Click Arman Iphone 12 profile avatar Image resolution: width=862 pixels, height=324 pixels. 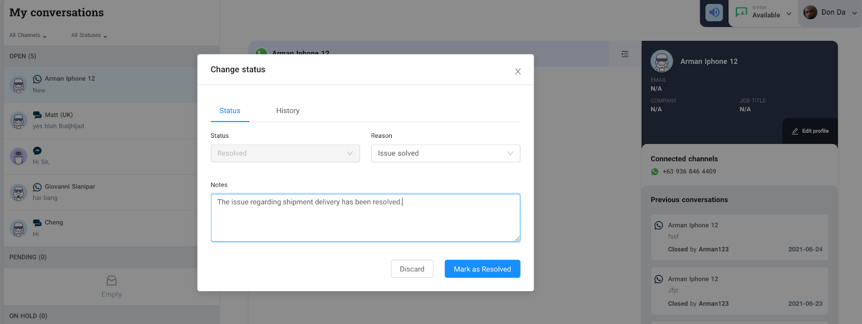click(662, 61)
